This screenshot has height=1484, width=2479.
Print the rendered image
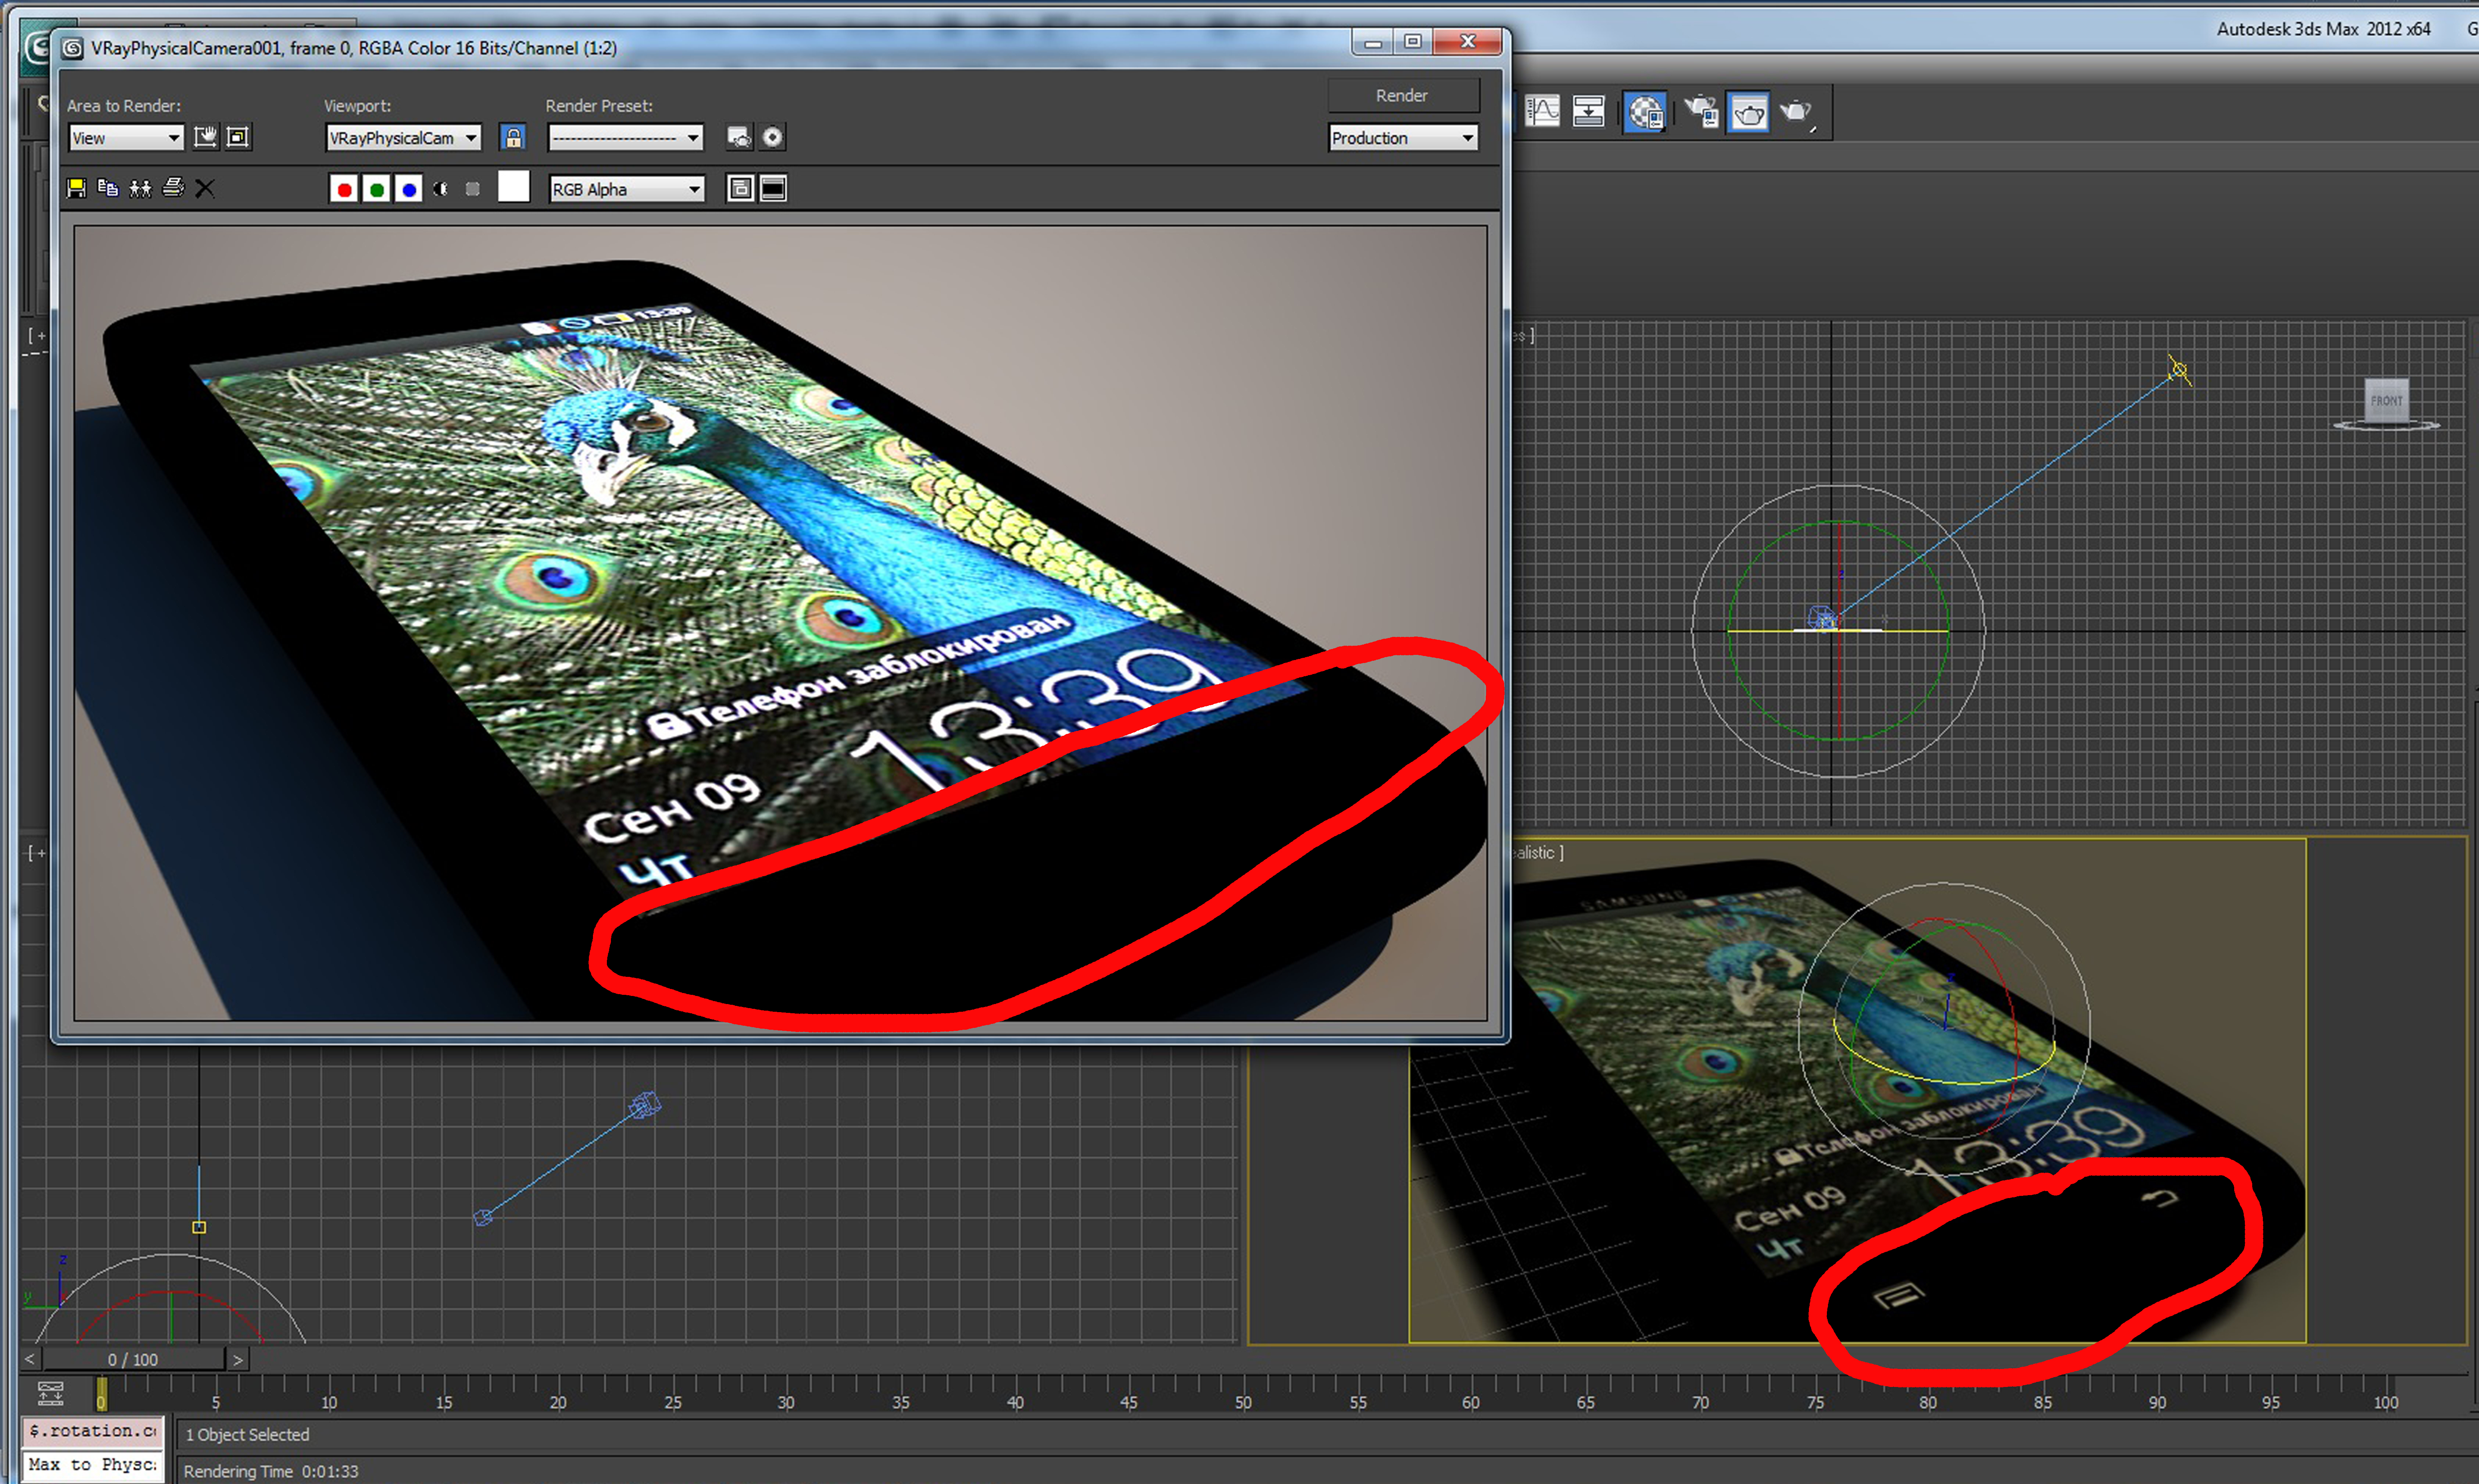pos(173,188)
